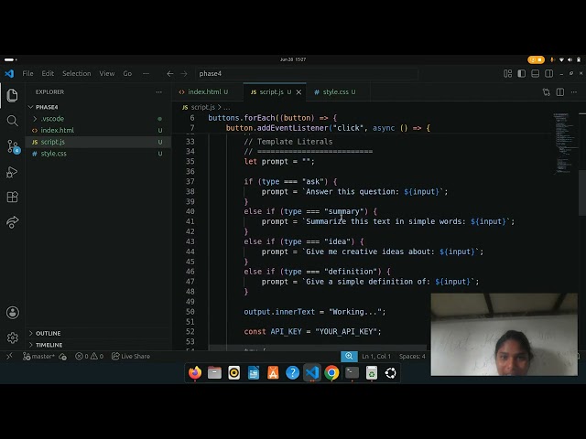Open the File menu
This screenshot has height=439, width=586.
27,73
